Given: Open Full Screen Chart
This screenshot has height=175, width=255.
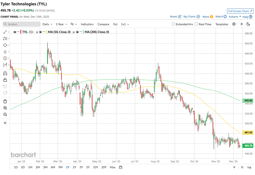Looking at the screenshot, I should pyautogui.click(x=240, y=11).
